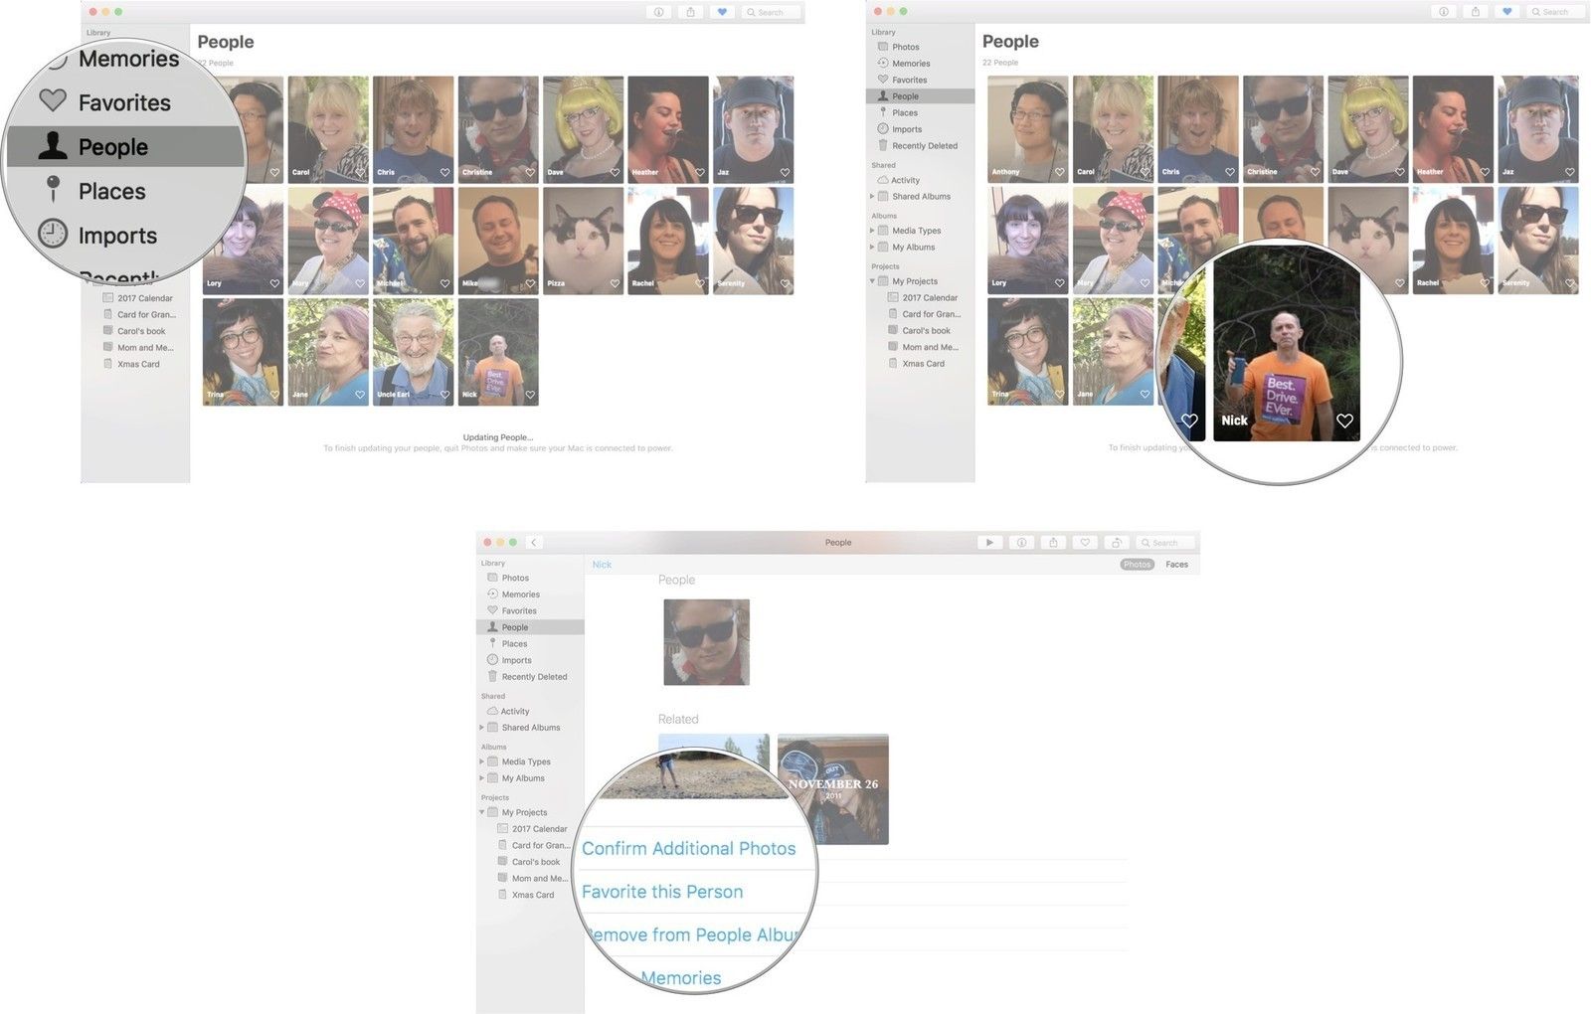
Task: Collapse My Projects in the top-right window sidebar
Action: 873,281
